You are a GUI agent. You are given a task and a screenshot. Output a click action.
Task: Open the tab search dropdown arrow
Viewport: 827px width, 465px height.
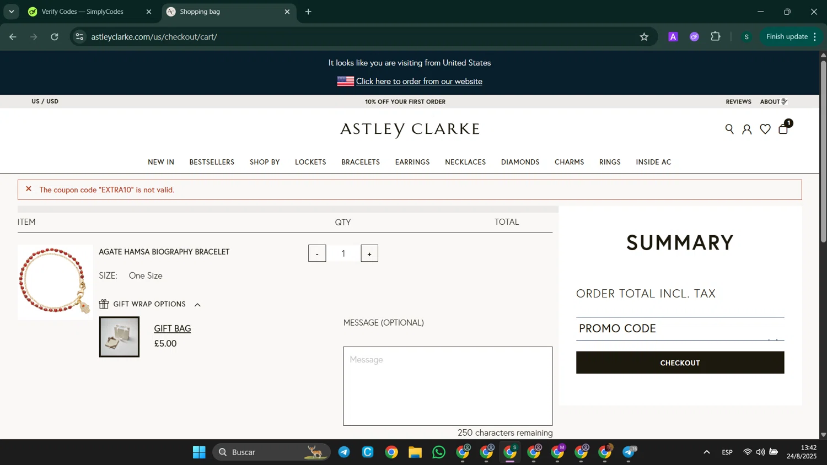point(11,12)
